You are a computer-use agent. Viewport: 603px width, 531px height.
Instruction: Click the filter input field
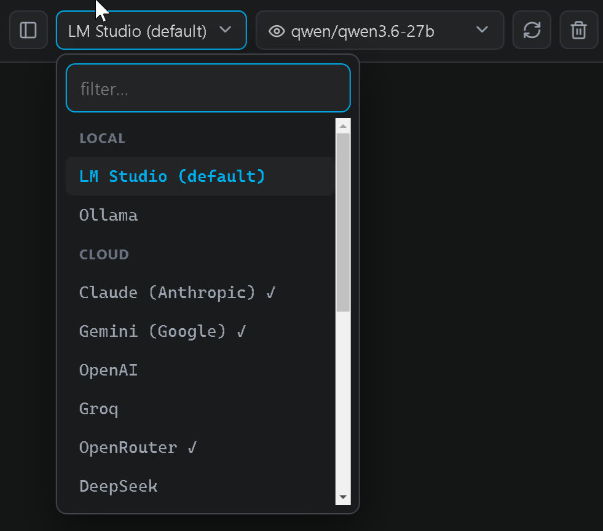coord(208,88)
